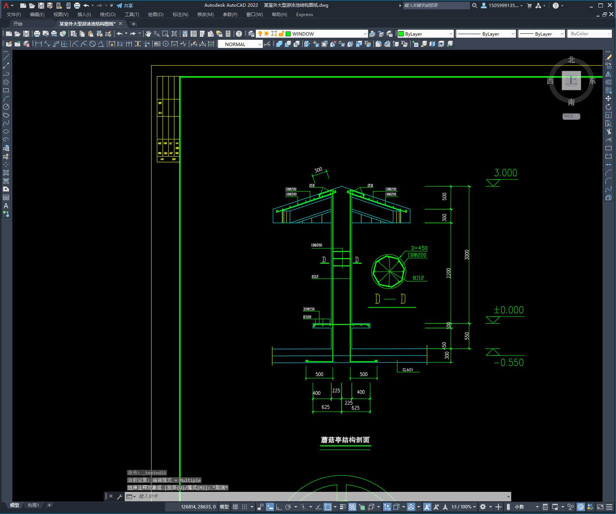Click the Angular dimension tool

[101, 44]
